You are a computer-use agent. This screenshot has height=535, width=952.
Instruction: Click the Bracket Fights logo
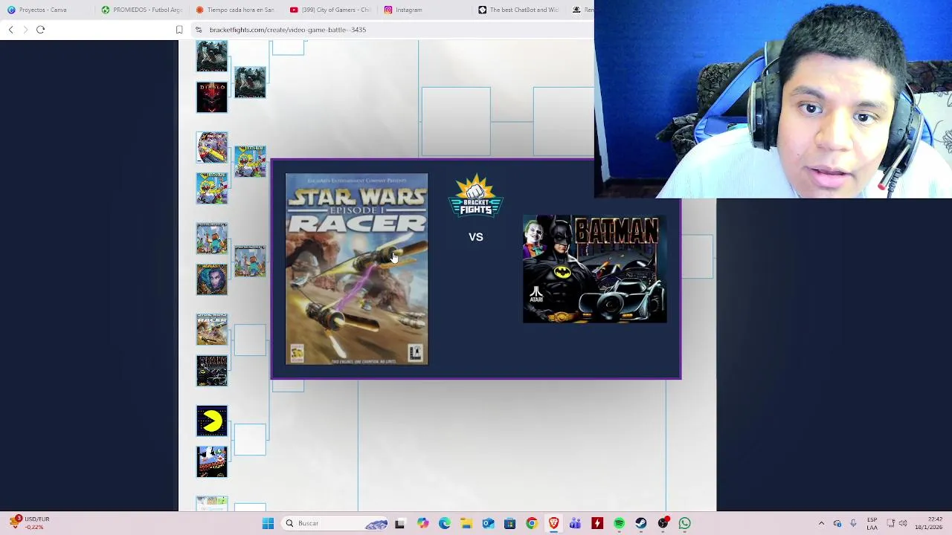coord(475,195)
